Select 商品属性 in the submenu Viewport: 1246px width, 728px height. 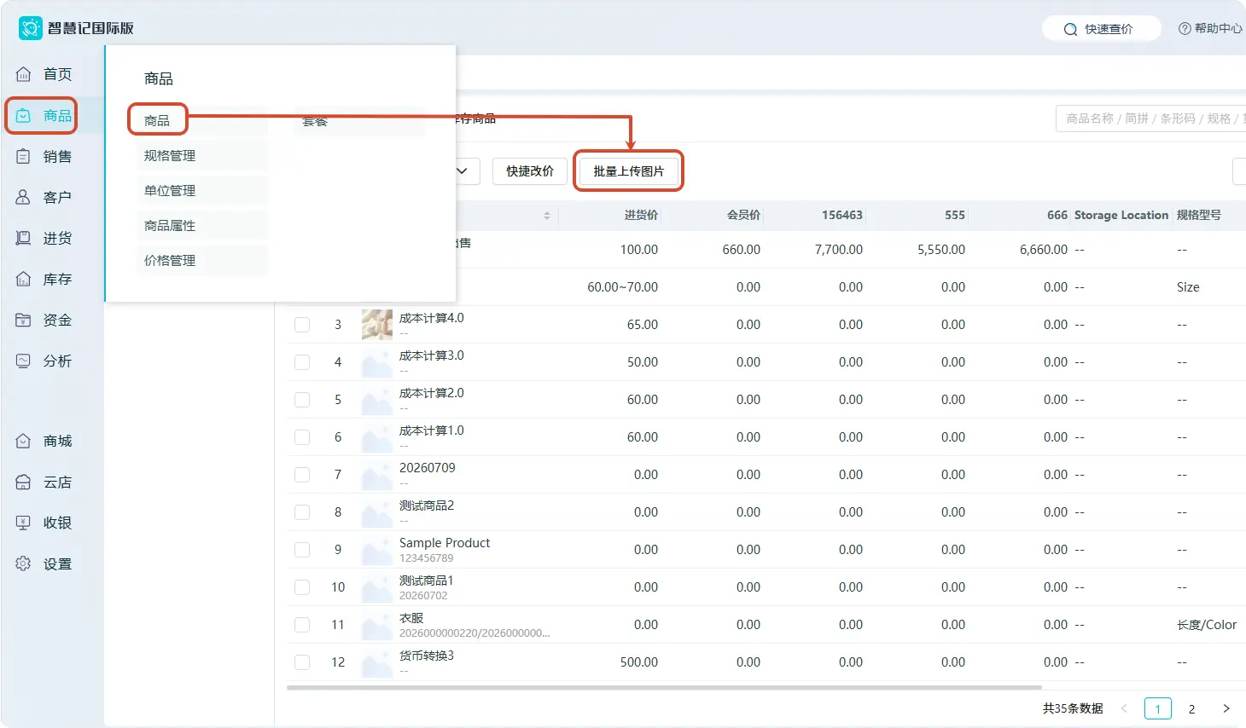click(201, 226)
